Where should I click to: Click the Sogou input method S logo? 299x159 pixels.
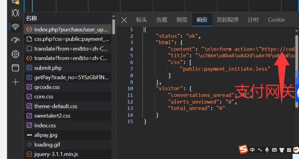point(243,149)
